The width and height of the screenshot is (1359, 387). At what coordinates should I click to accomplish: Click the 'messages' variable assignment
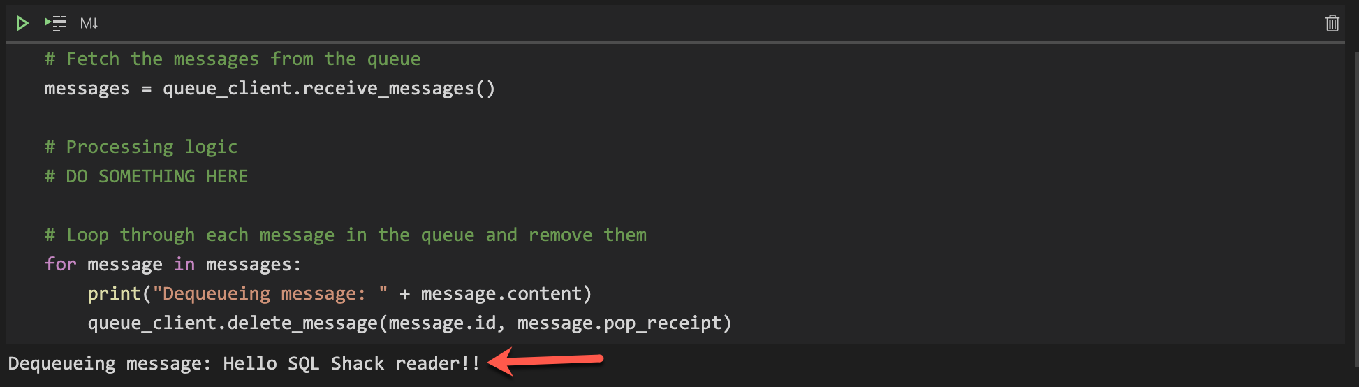(87, 89)
